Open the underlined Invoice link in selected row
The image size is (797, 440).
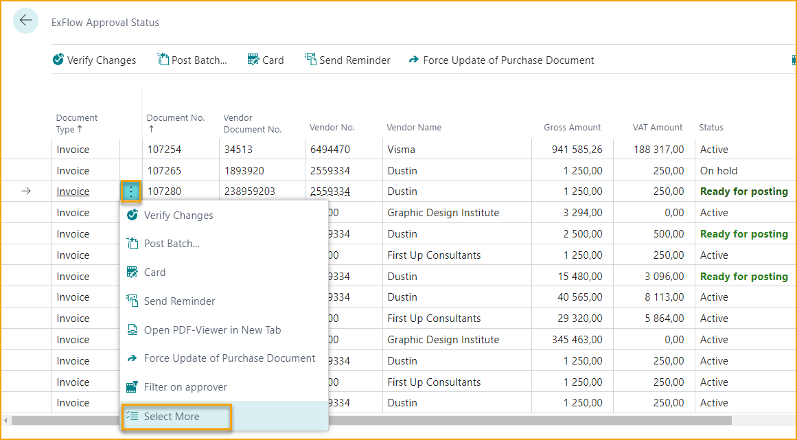pyautogui.click(x=73, y=192)
